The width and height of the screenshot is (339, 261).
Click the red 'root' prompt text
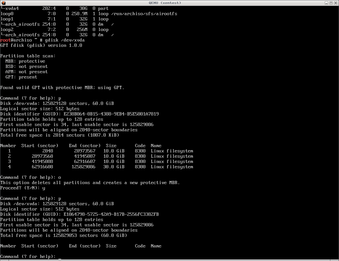point(5,40)
